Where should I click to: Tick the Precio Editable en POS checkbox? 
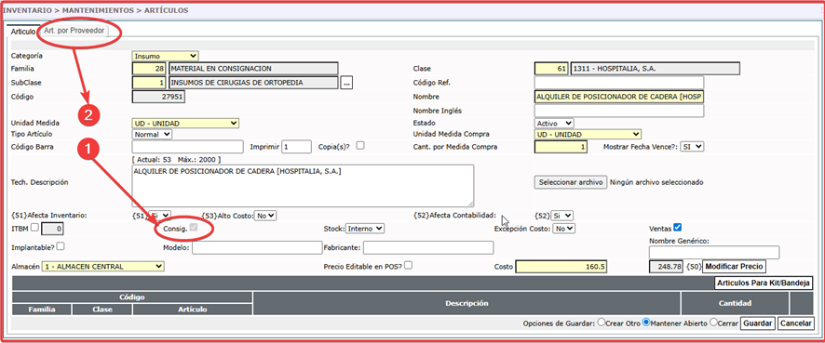point(408,266)
